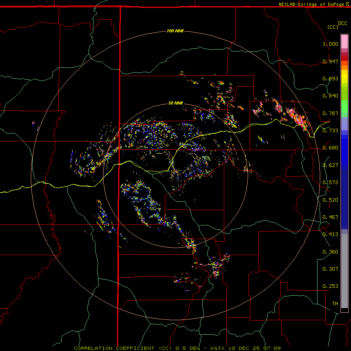Click the 0.787 scale value
Image resolution: width=351 pixels, height=351 pixels.
tap(330, 113)
